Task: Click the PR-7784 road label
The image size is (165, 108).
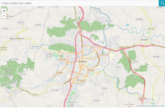Action: (x=55, y=90)
